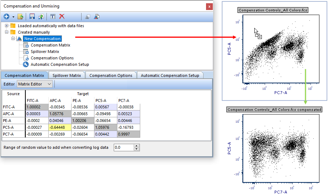The height and width of the screenshot is (196, 328).
Task: Expand 'Loaded automatically with data files' node
Action: tap(6, 25)
